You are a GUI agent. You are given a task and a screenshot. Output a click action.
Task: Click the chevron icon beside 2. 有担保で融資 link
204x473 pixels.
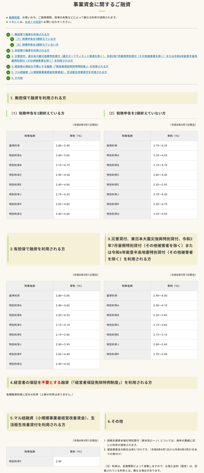point(8,51)
